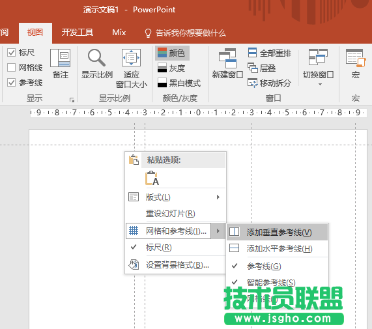
Task: Open the Mix ribbon tab
Action: click(119, 33)
